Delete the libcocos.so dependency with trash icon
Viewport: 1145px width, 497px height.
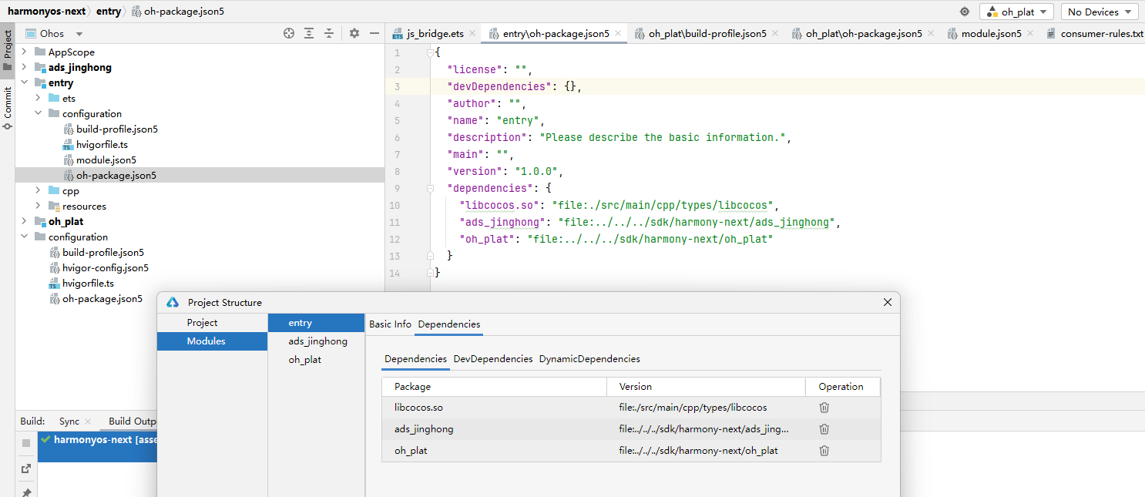point(824,408)
